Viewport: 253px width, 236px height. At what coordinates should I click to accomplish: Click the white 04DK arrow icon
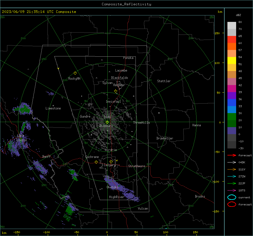232,162
